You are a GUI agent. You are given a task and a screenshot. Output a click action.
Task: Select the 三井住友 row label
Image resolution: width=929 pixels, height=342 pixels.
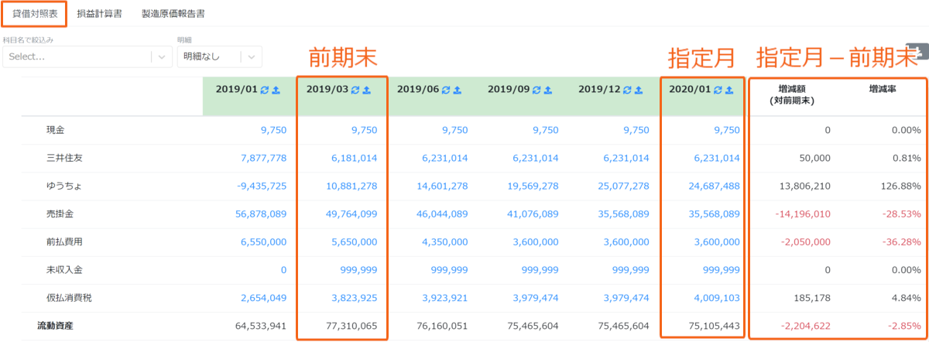64,158
